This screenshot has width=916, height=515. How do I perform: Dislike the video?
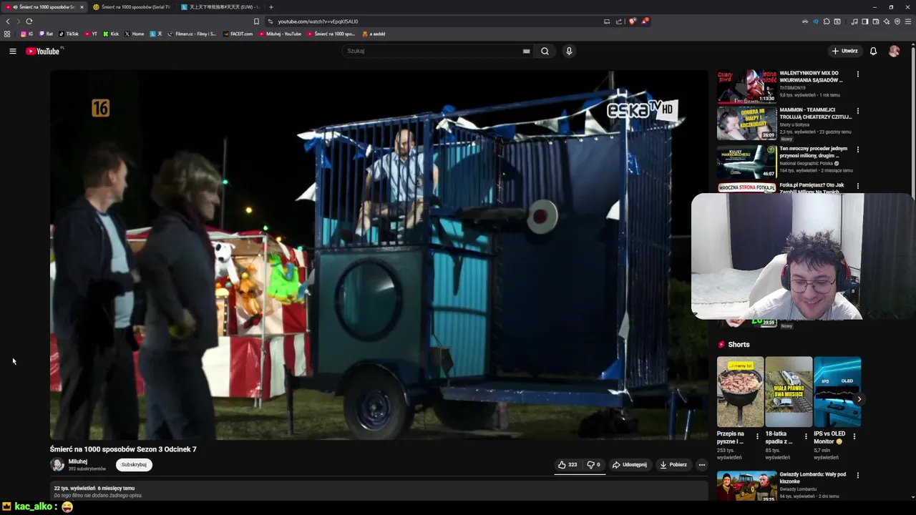[x=594, y=464]
